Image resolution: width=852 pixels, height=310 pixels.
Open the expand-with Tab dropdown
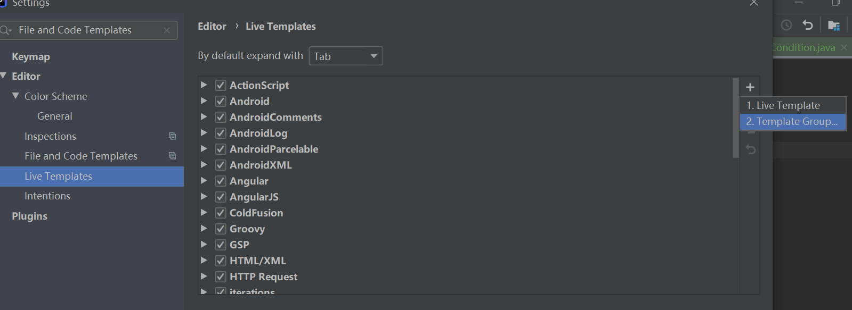pyautogui.click(x=346, y=56)
